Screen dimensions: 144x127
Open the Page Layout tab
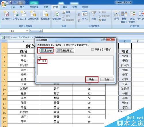(x=34, y=7)
